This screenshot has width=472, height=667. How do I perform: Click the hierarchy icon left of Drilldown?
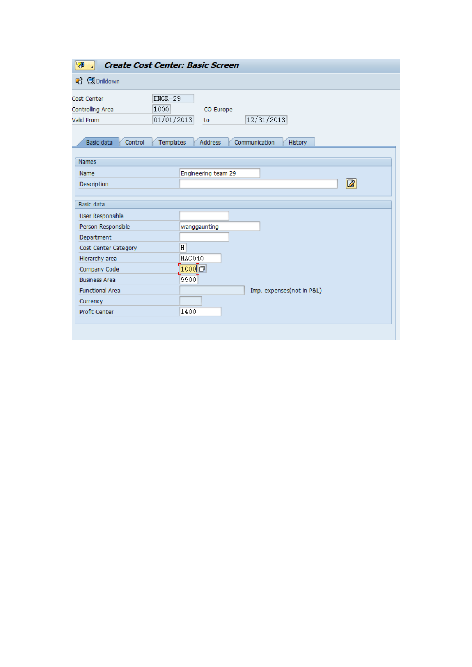point(79,81)
